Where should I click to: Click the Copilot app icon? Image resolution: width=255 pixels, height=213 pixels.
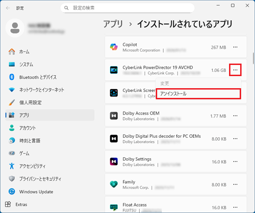pyautogui.click(x=114, y=47)
